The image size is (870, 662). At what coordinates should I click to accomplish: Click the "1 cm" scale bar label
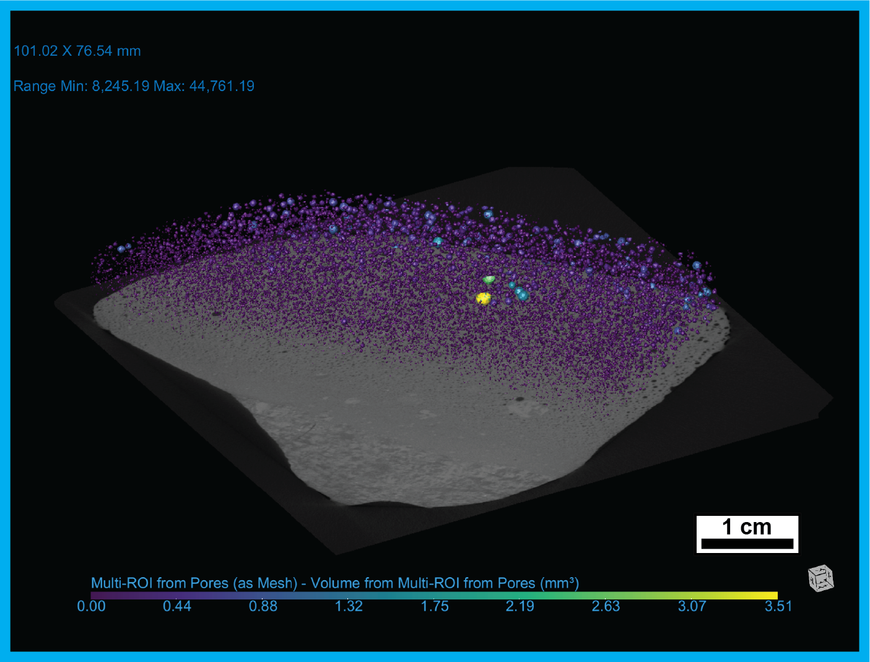(x=747, y=527)
